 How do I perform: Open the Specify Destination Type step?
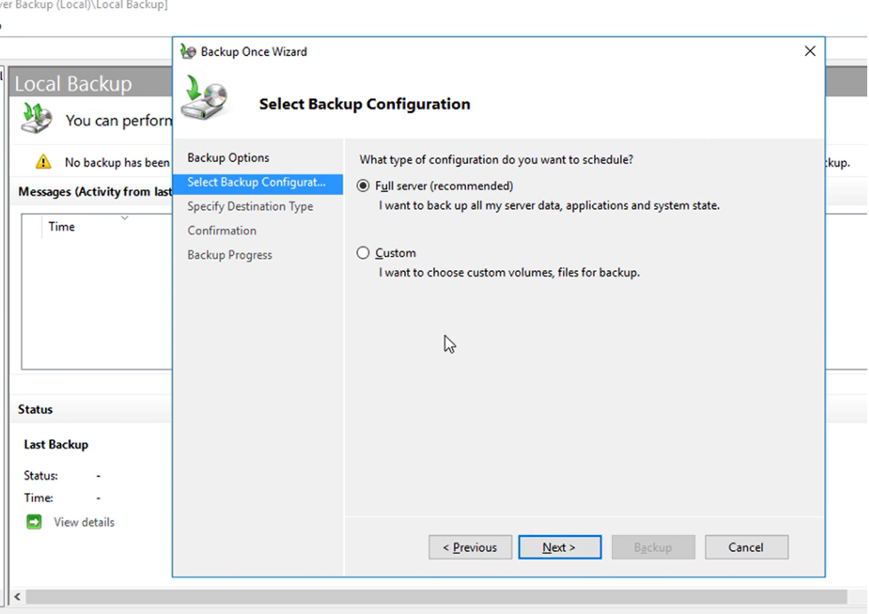[250, 206]
